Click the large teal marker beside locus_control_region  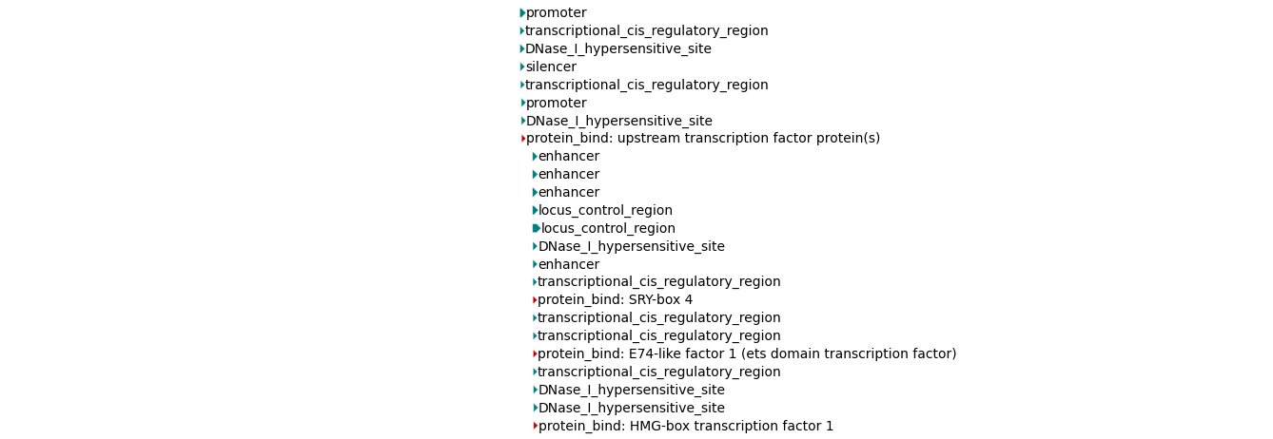click(537, 228)
